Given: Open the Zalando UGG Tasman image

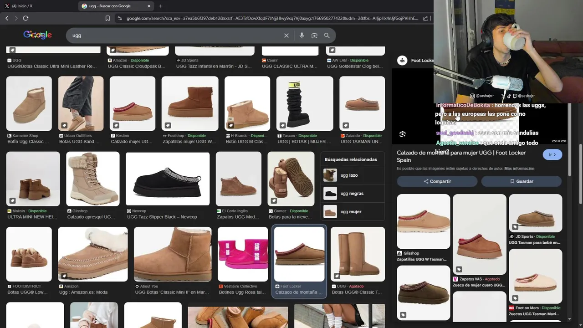Looking at the screenshot, I should (x=362, y=103).
